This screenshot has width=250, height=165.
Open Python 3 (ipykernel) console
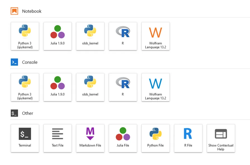25,87
